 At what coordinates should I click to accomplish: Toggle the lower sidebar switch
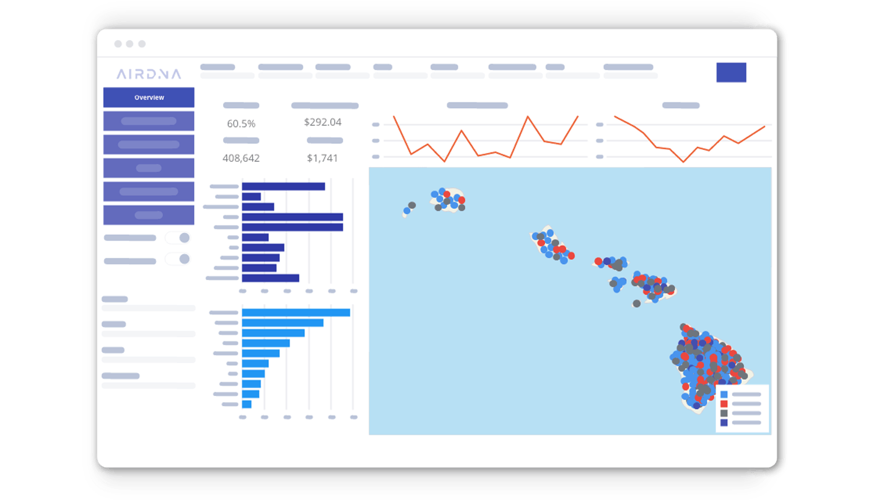178,259
